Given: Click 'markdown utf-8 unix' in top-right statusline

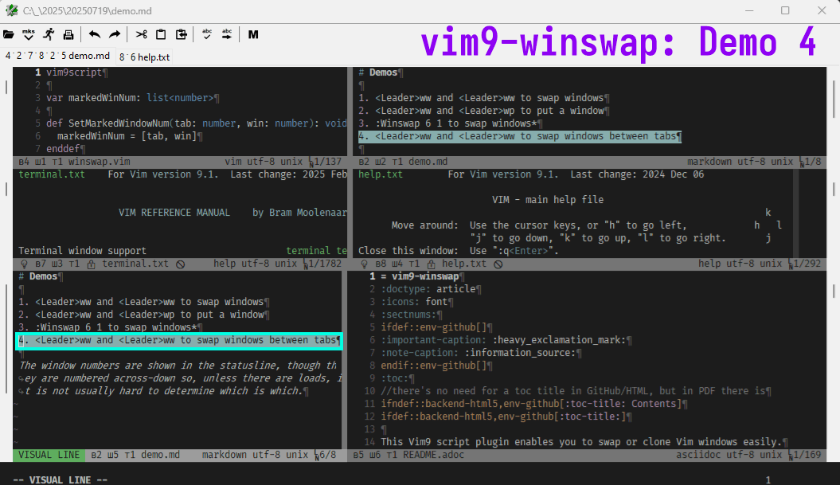Looking at the screenshot, I should click(740, 162).
